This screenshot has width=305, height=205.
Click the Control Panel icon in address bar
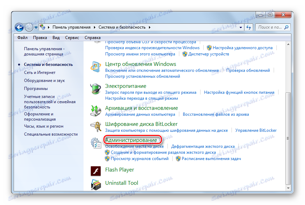42,27
